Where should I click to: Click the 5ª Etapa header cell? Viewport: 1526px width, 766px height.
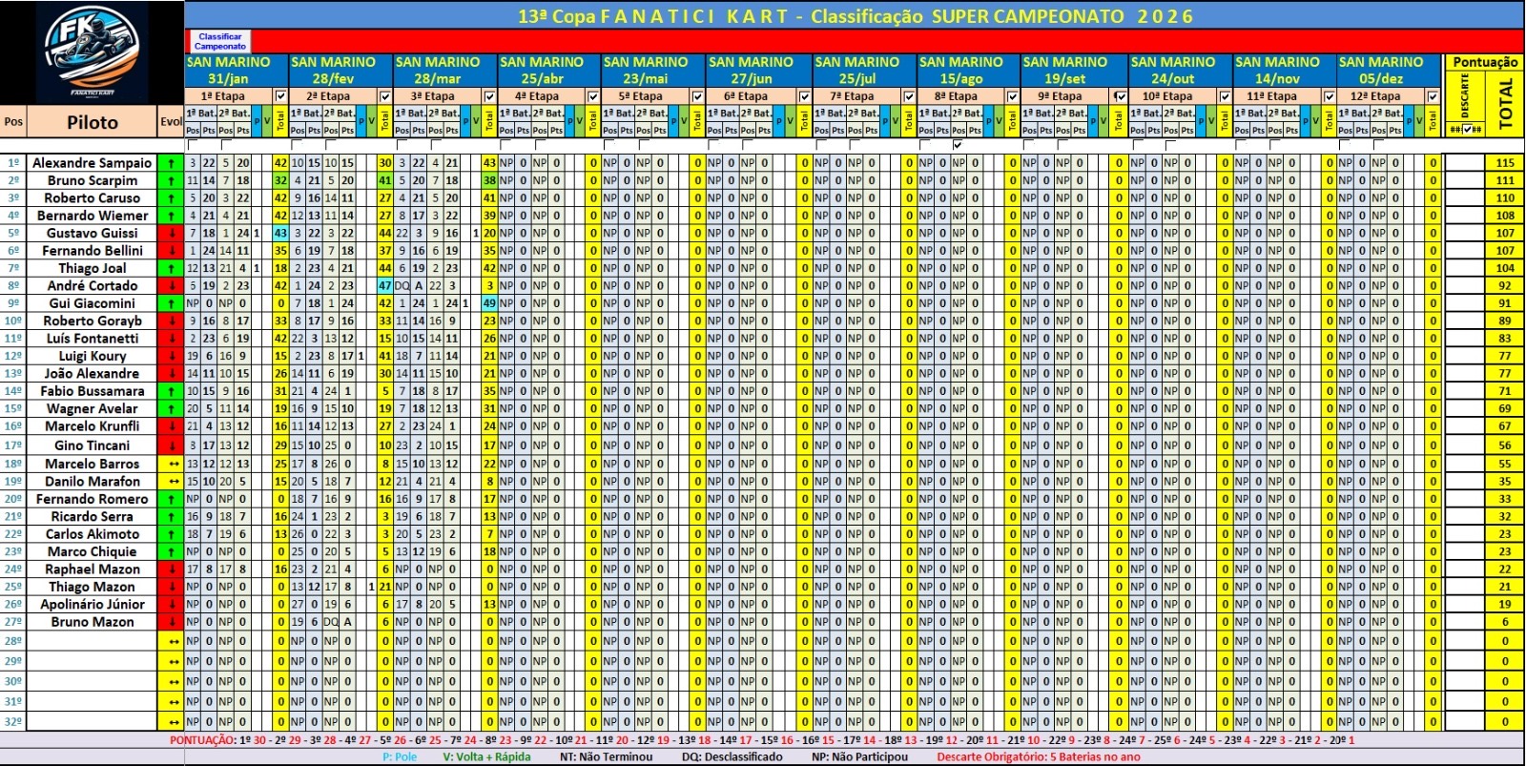tap(647, 96)
